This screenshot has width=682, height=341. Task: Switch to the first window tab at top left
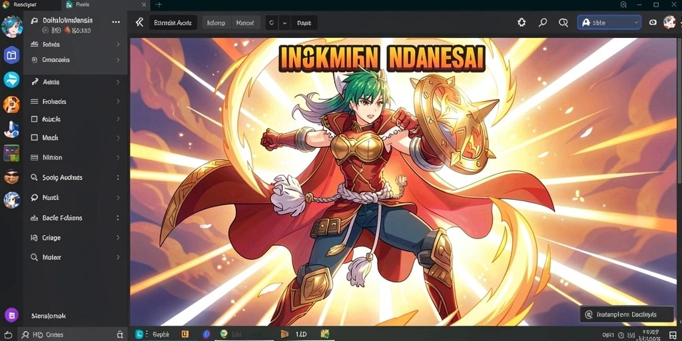click(x=29, y=5)
